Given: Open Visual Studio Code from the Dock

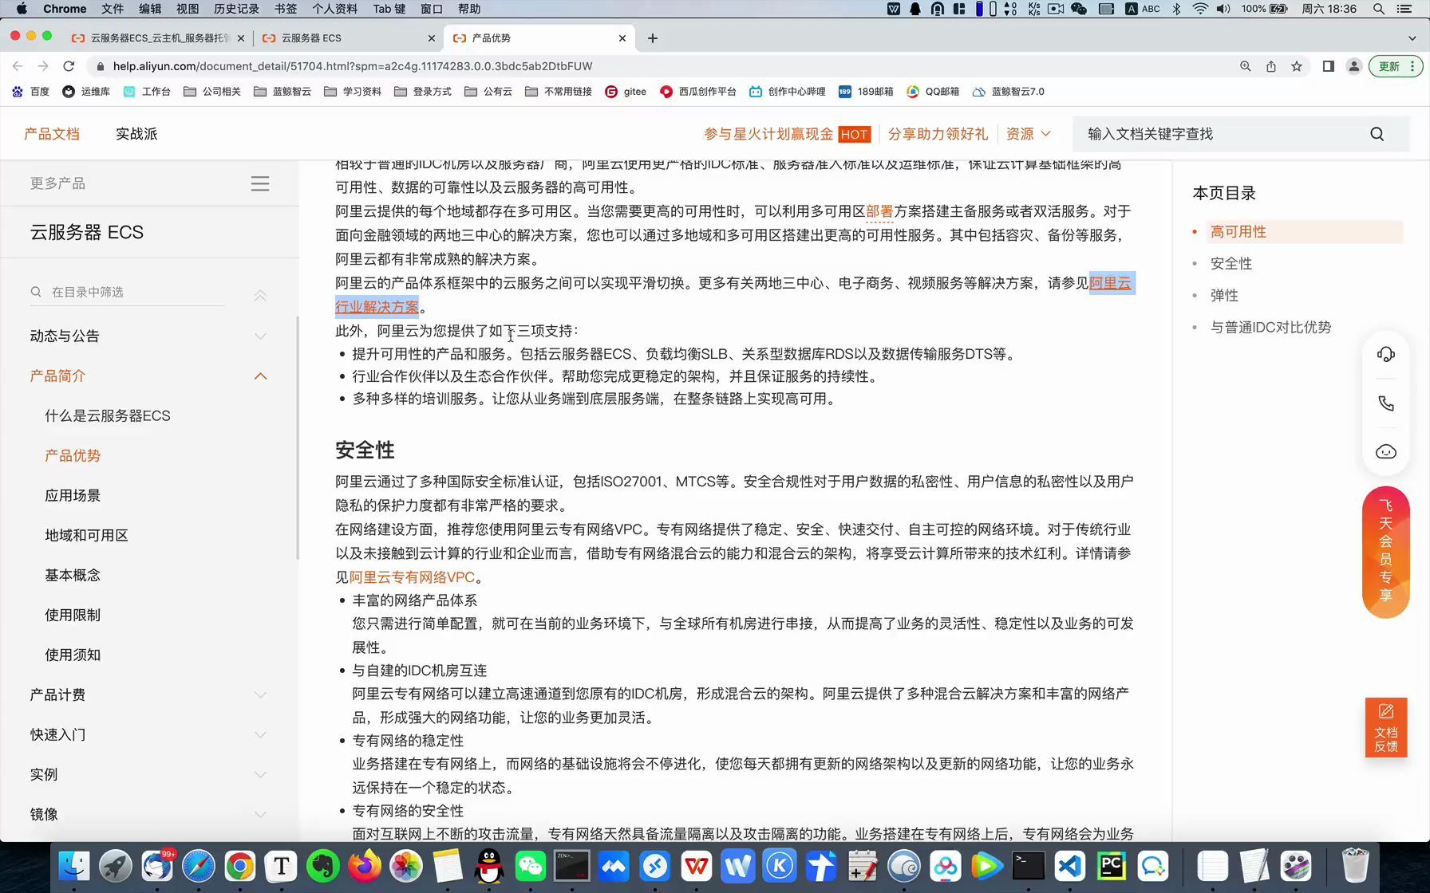Looking at the screenshot, I should point(1070,866).
